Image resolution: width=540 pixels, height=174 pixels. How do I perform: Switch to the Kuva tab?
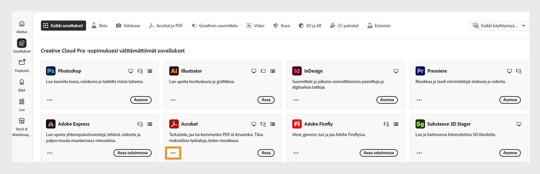281,26
